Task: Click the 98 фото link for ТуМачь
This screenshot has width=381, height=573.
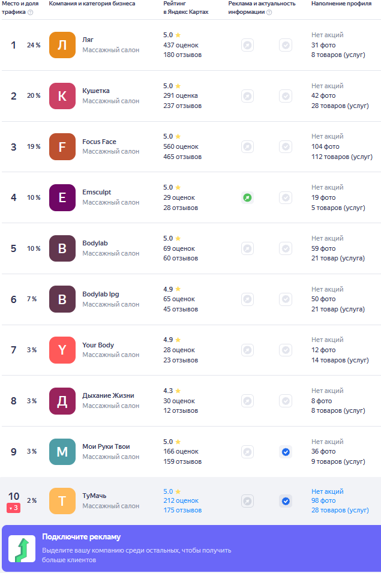Action: pos(323,500)
